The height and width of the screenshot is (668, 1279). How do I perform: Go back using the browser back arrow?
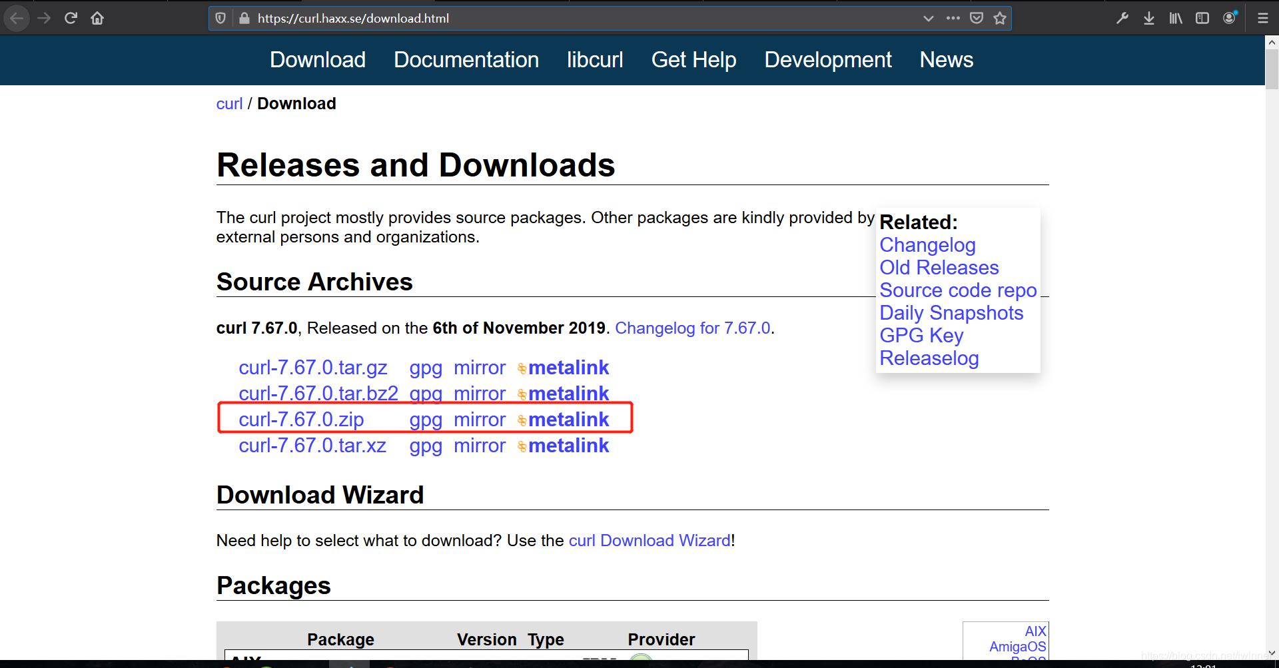[x=17, y=18]
